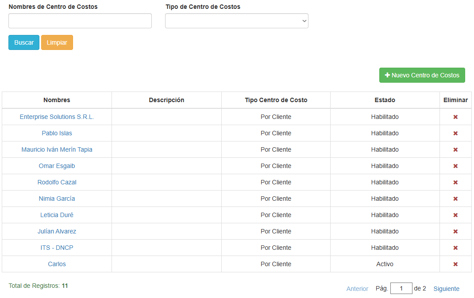Clear filters with Limpiar button
The height and width of the screenshot is (298, 474).
coord(57,42)
